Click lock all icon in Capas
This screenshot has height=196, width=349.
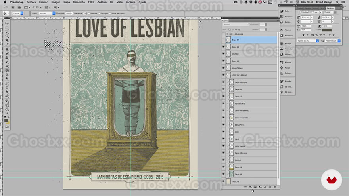coord(239,30)
